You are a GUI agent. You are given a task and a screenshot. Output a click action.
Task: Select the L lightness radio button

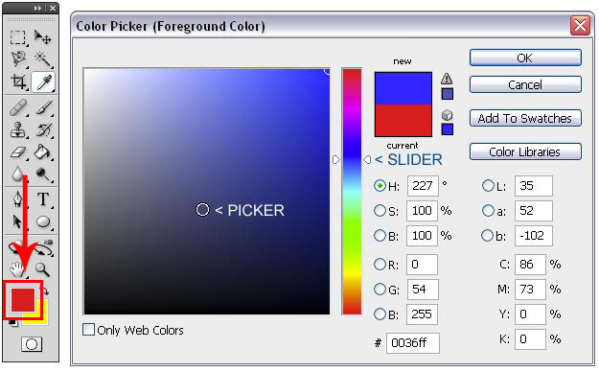click(x=488, y=186)
